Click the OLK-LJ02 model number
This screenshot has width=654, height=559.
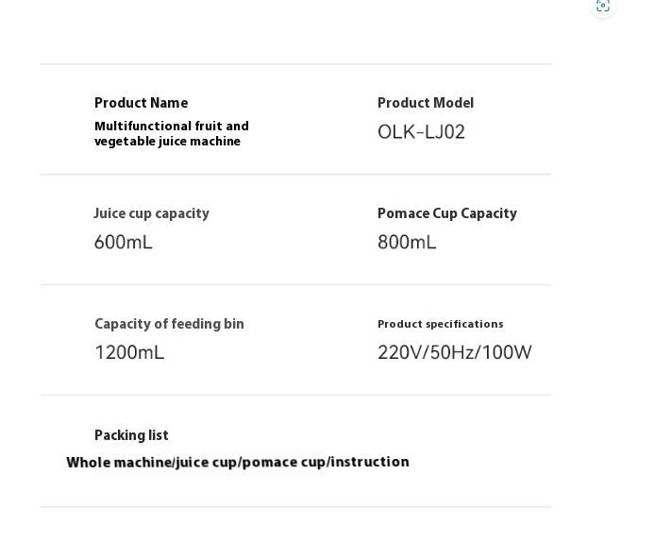(421, 132)
